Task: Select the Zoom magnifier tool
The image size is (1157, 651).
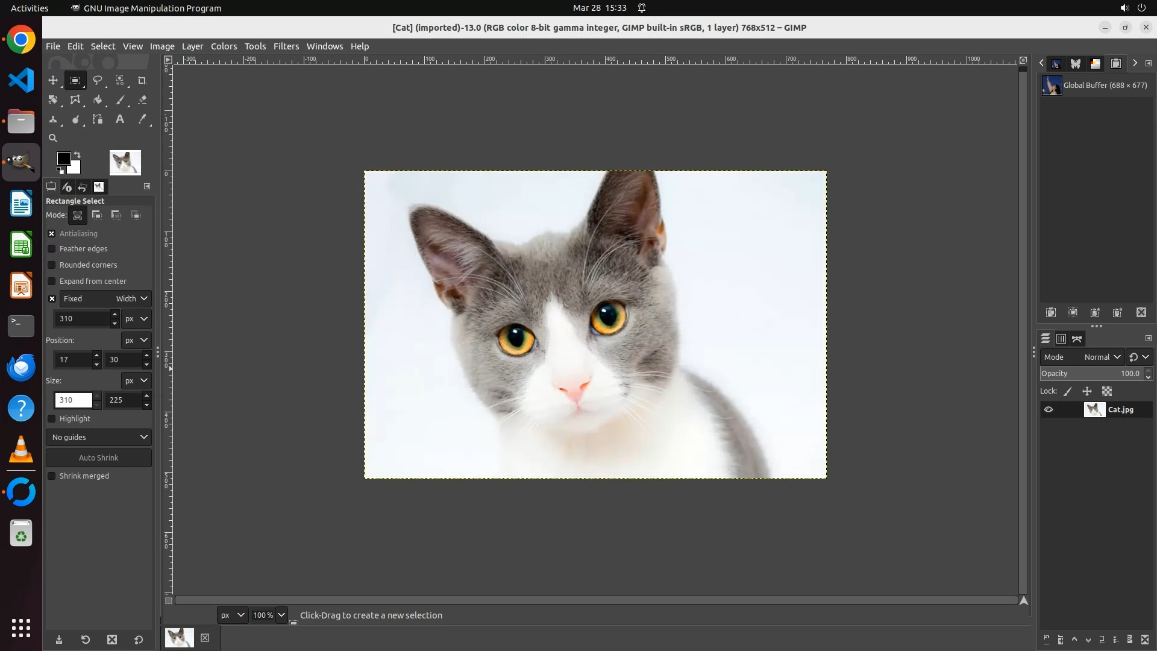Action: coord(53,138)
